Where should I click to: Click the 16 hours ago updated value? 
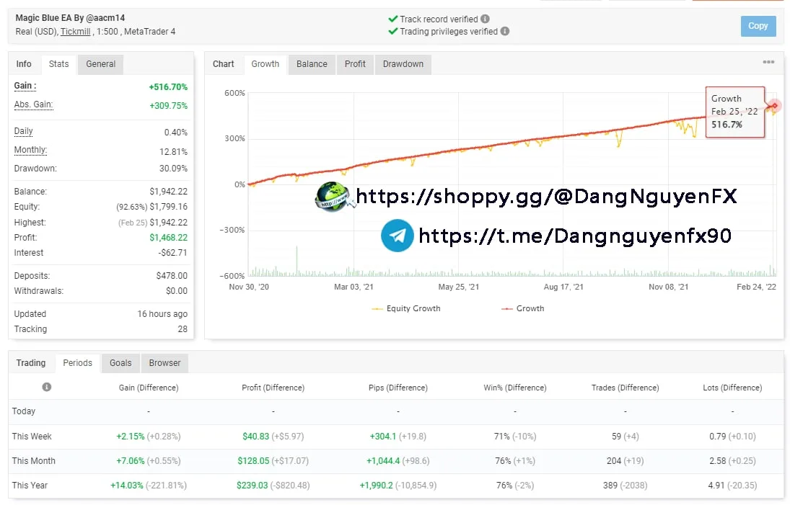pyautogui.click(x=162, y=314)
